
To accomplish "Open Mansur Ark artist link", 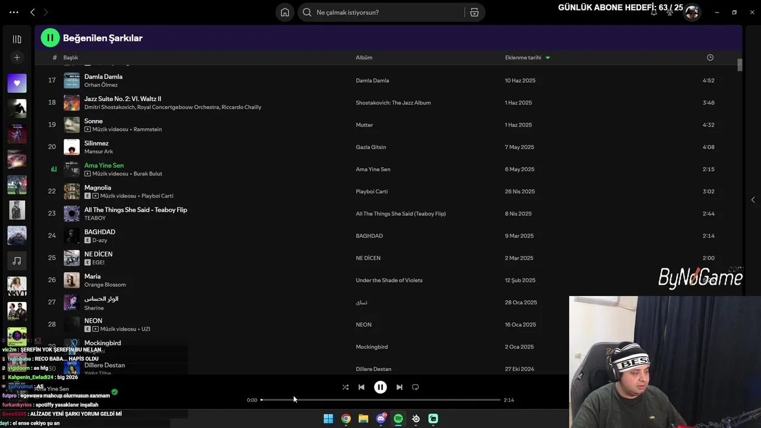I will pos(99,152).
